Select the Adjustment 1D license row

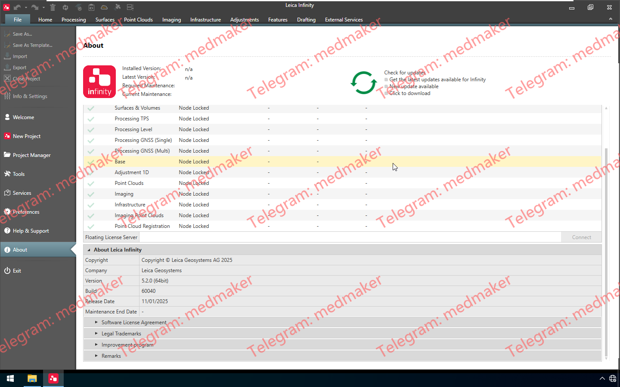tap(342, 172)
